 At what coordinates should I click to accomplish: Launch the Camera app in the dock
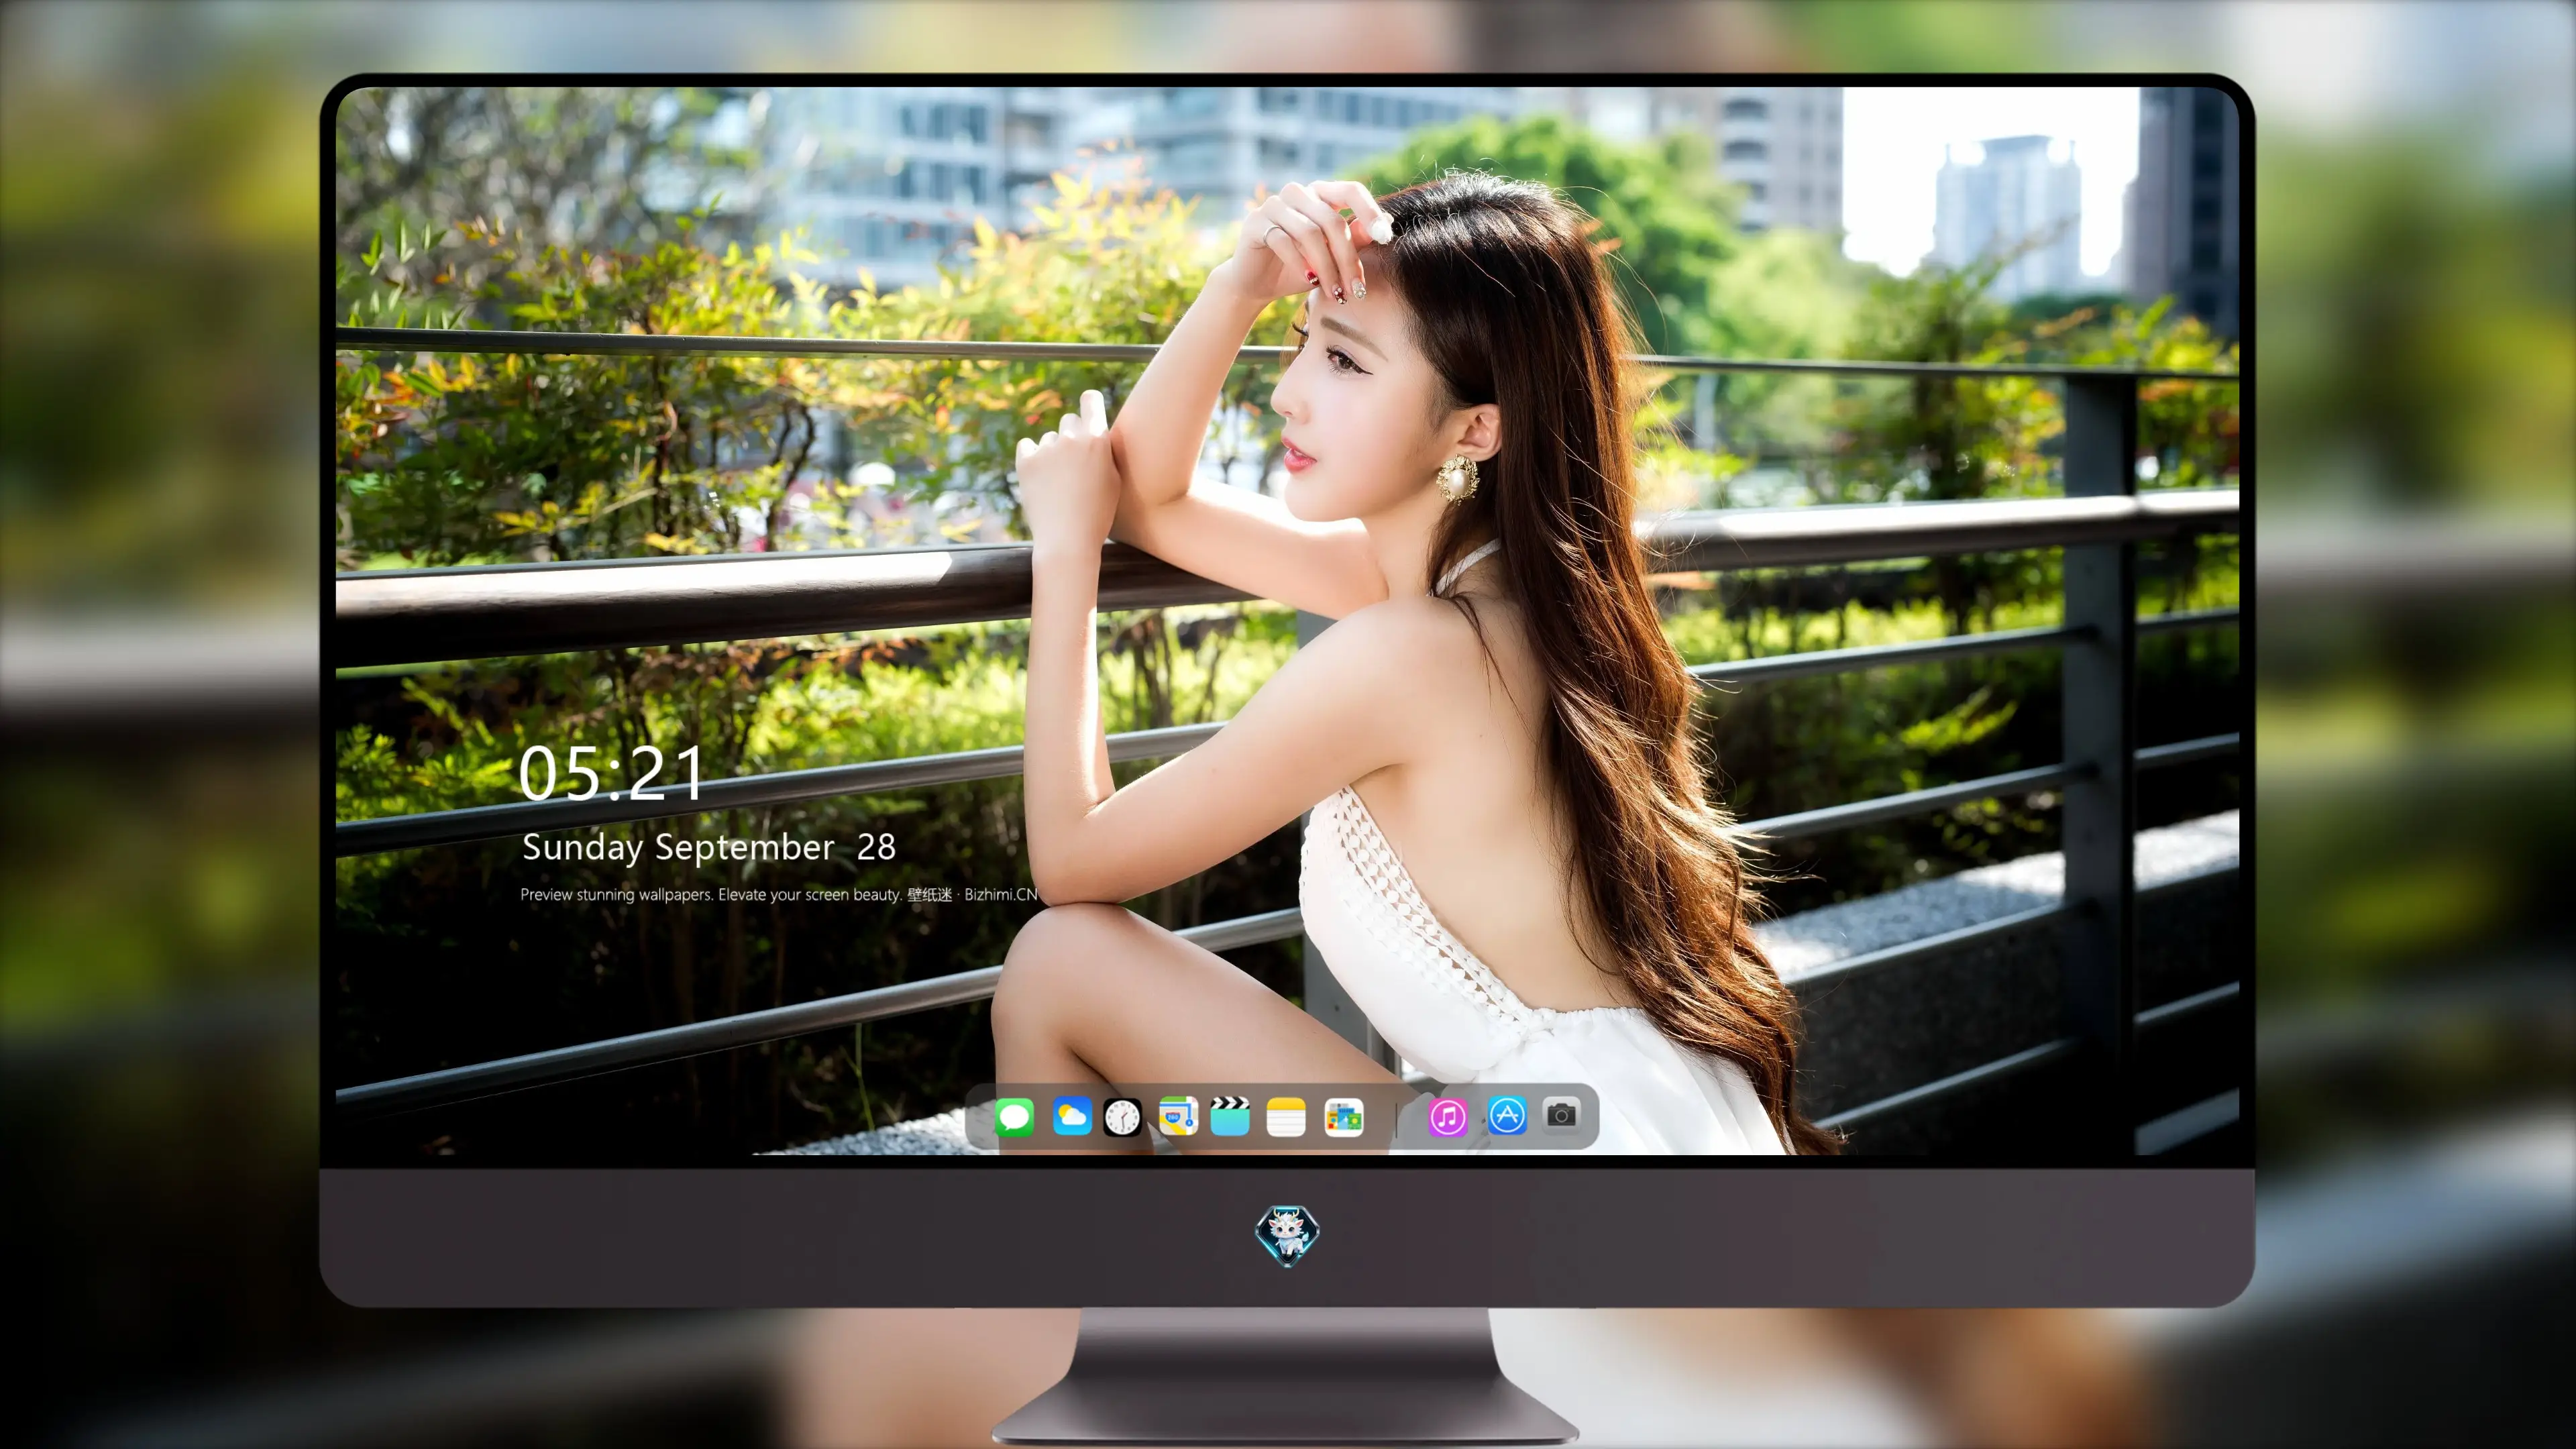[x=1561, y=1115]
